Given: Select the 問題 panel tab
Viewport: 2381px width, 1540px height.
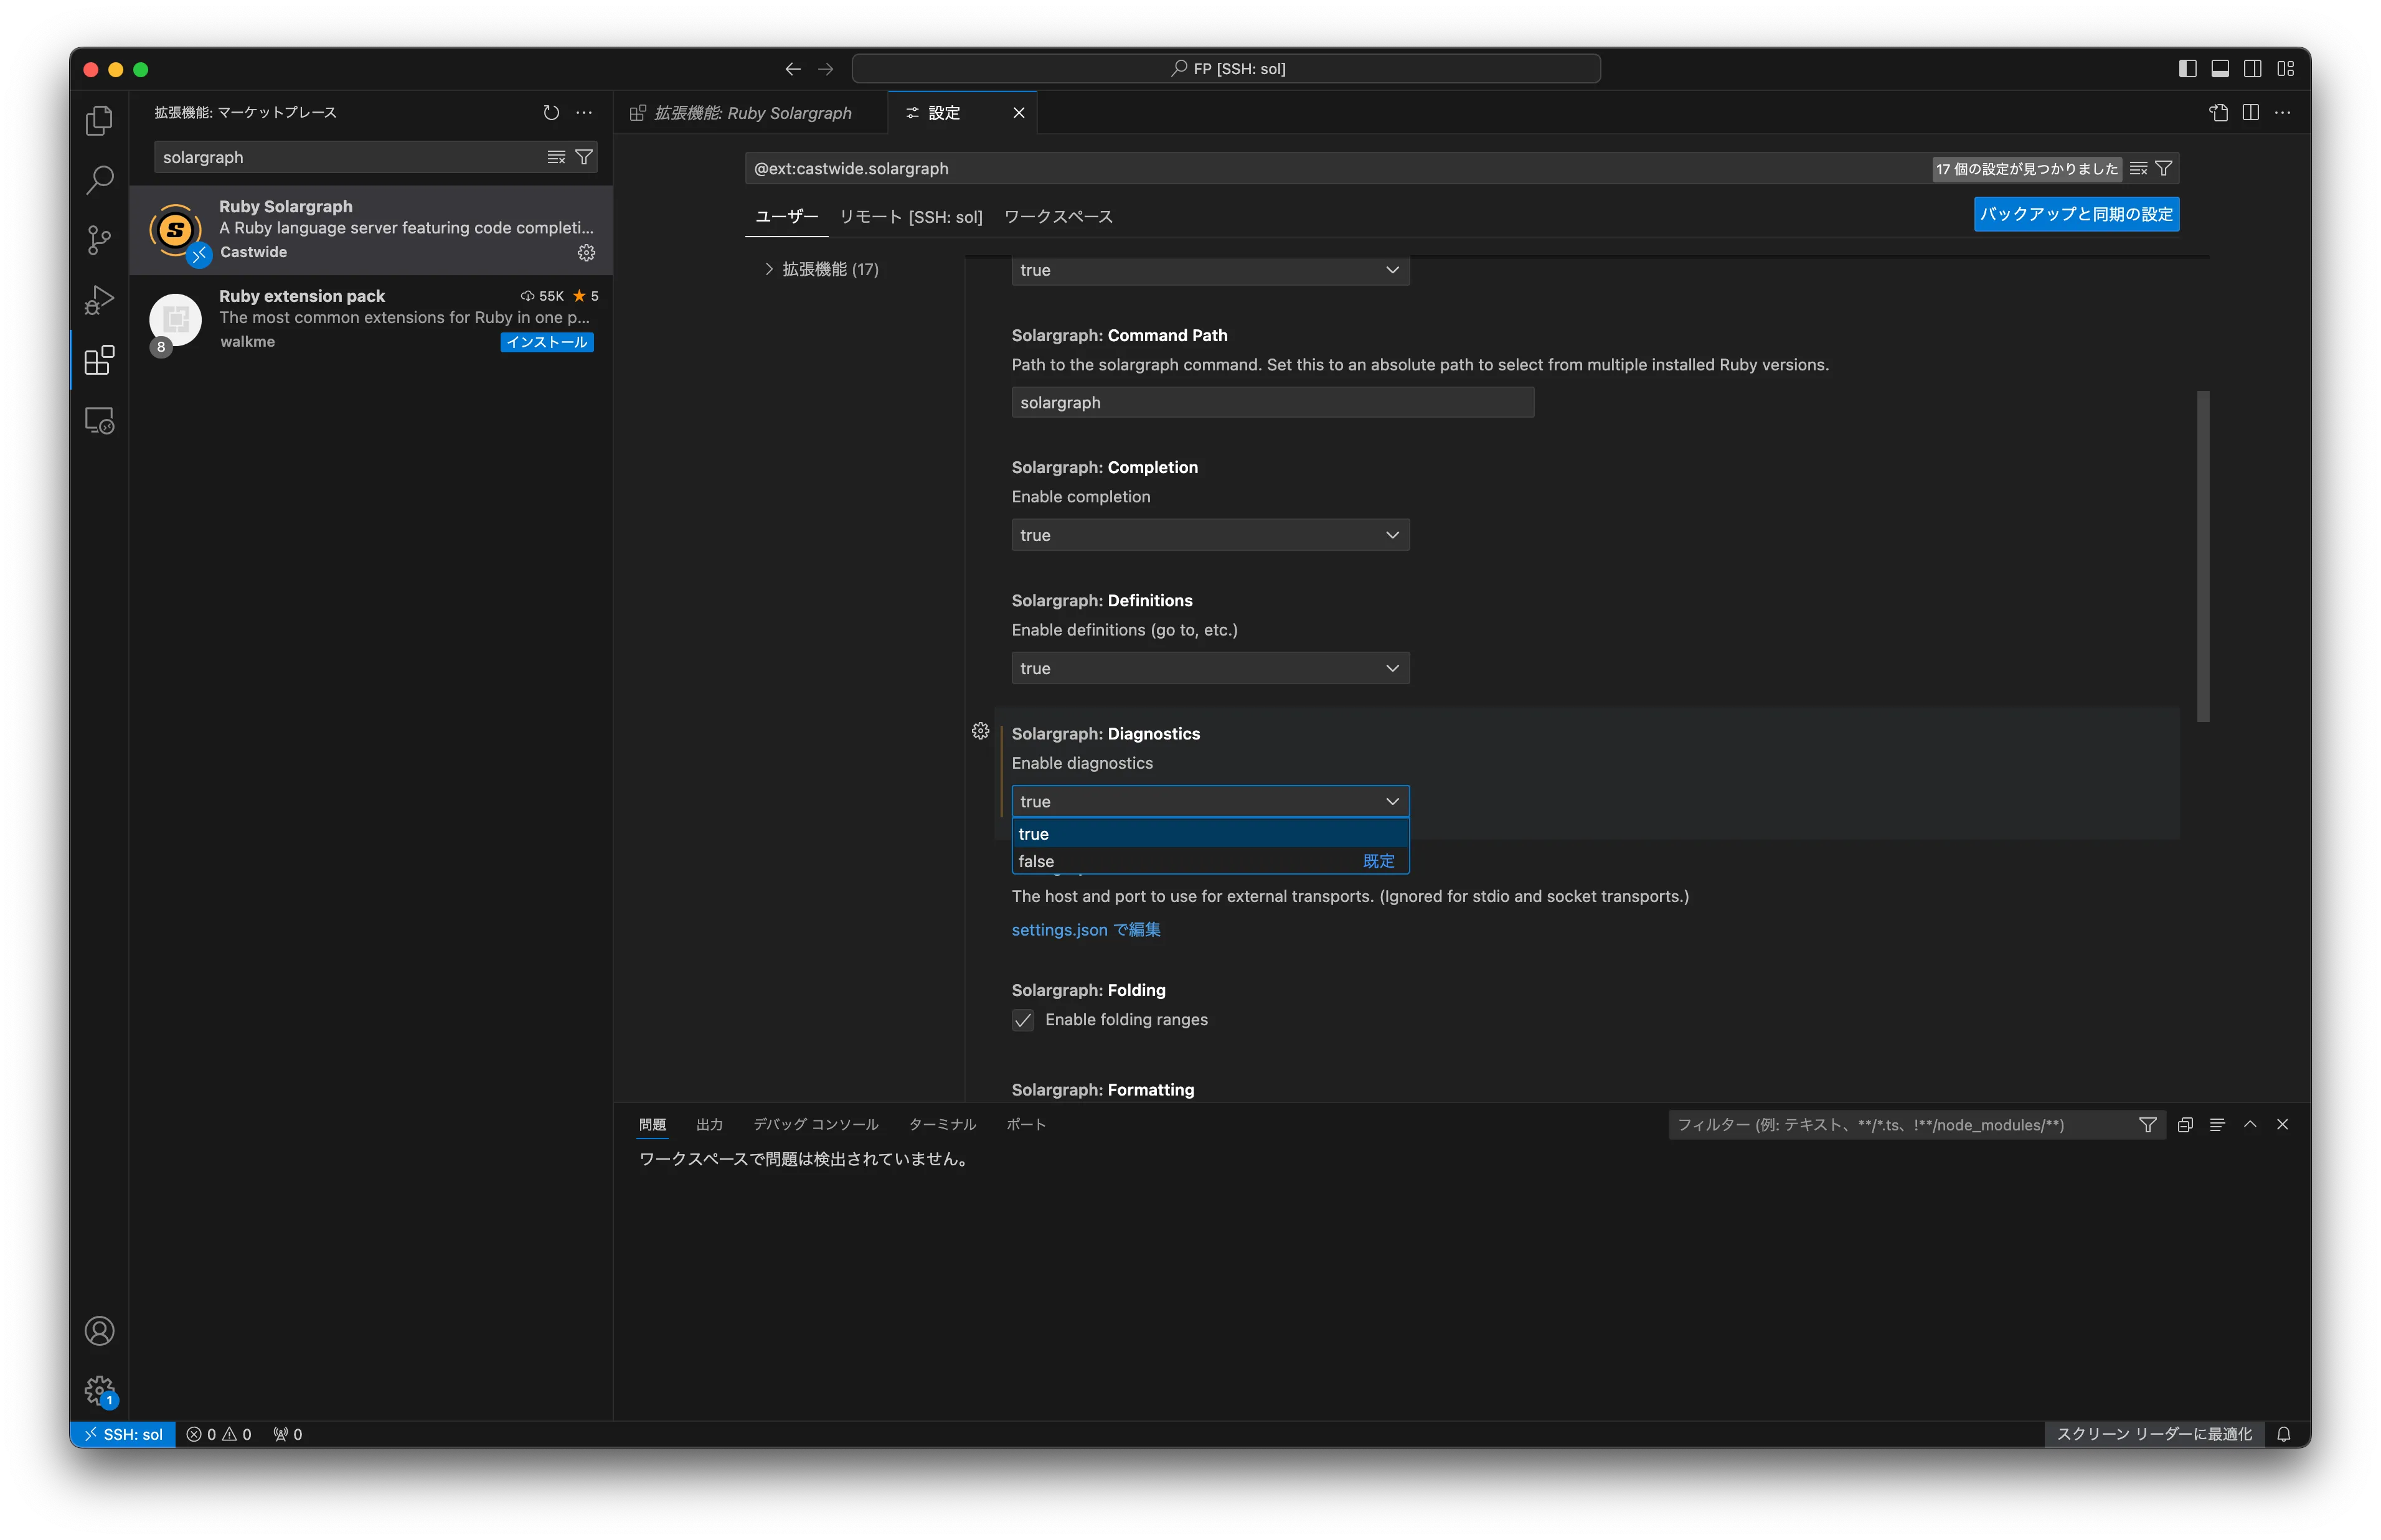Looking at the screenshot, I should [x=652, y=1125].
